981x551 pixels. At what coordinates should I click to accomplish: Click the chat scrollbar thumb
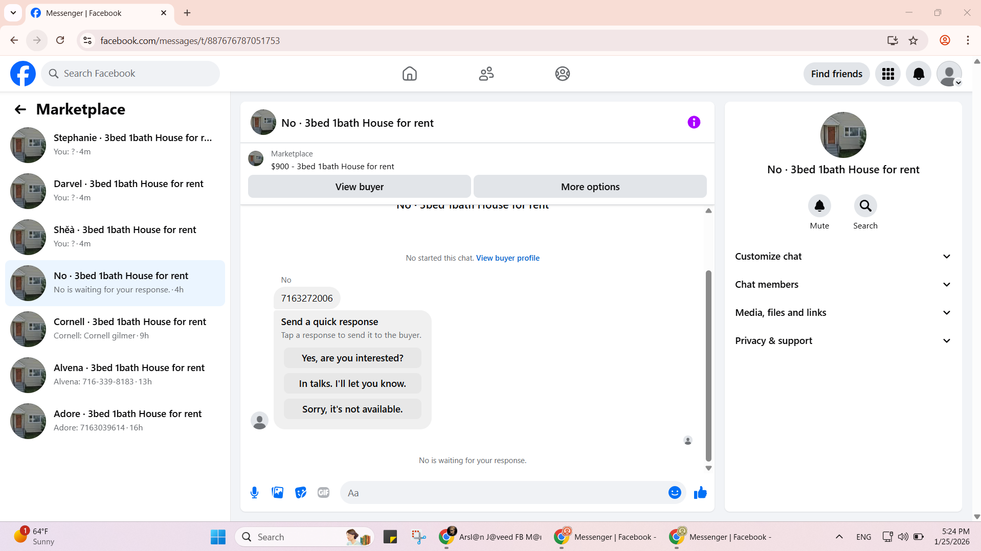708,365
